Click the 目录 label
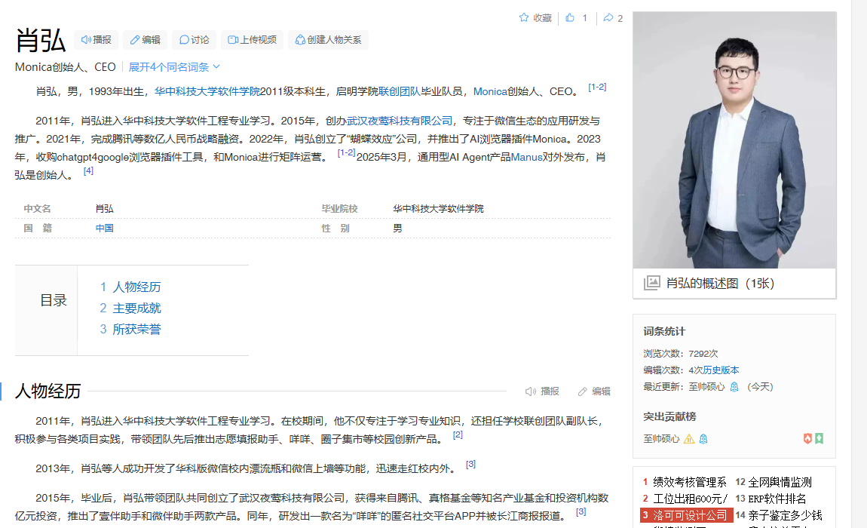Screen dimensions: 867x528 pyautogui.click(x=54, y=300)
